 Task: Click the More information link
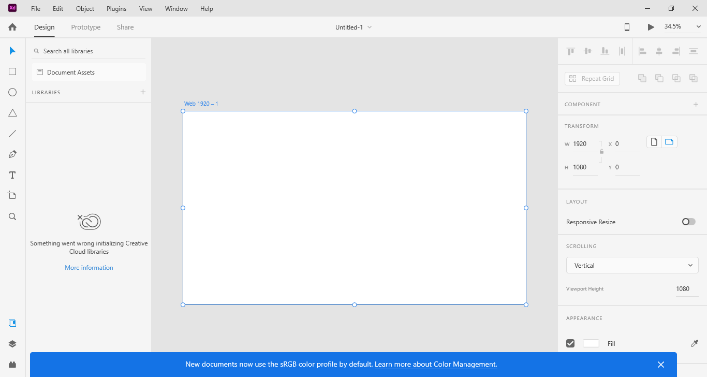(x=89, y=267)
